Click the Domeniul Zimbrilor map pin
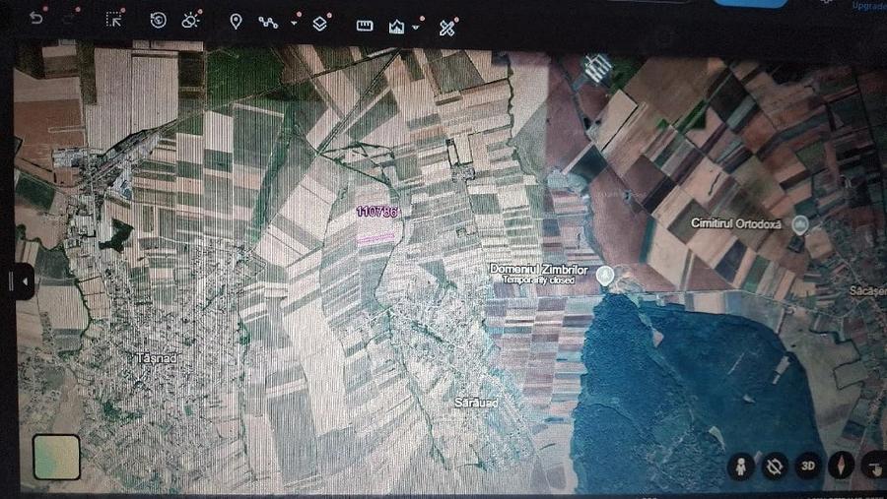The height and width of the screenshot is (499, 887). tap(605, 277)
